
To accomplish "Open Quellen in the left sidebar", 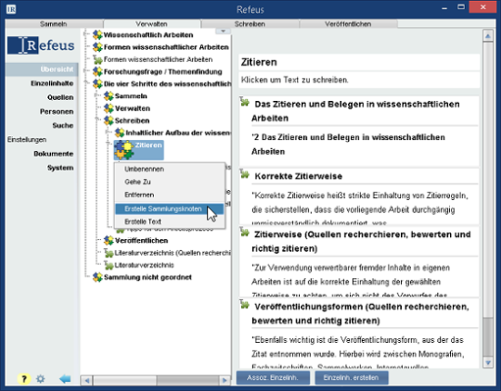I will pos(60,97).
